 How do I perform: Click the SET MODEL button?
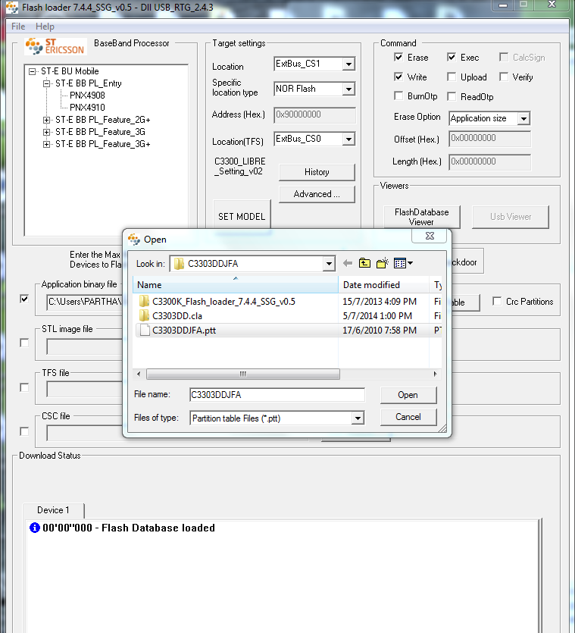click(x=242, y=215)
